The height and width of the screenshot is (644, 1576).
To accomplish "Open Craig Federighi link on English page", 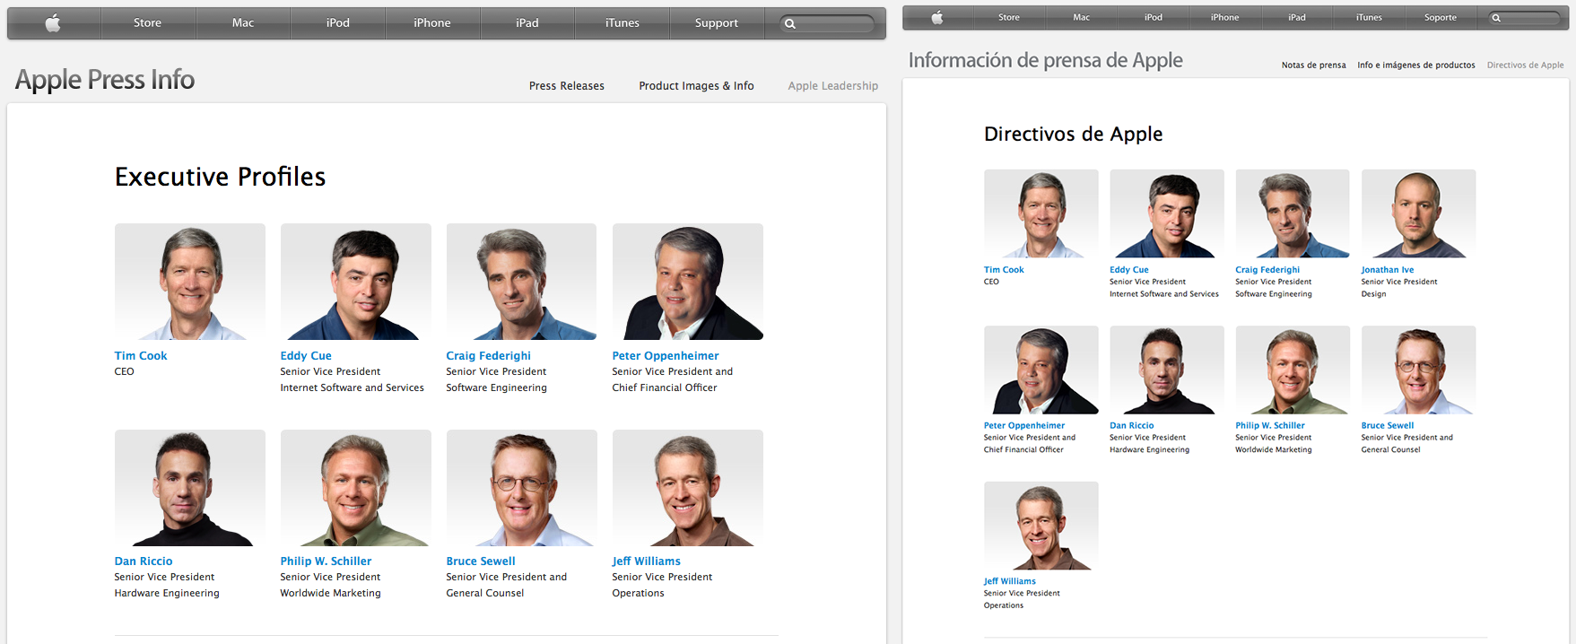I will point(489,356).
